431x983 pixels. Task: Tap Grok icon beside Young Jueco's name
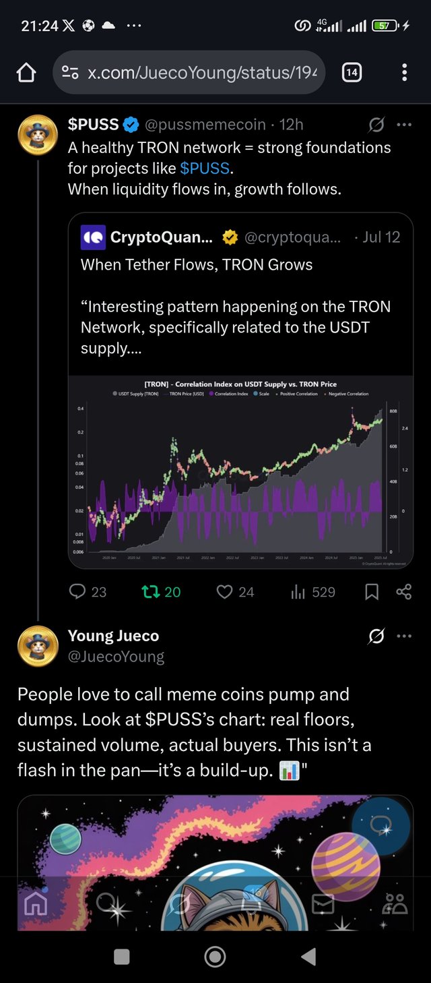point(377,636)
